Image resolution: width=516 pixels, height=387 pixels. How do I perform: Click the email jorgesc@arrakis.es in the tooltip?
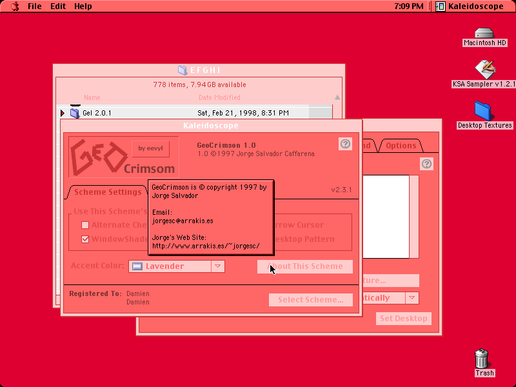pos(183,221)
